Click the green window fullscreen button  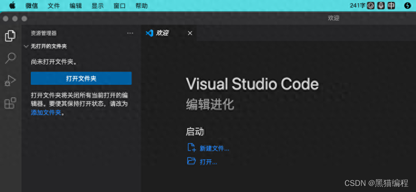point(24,19)
